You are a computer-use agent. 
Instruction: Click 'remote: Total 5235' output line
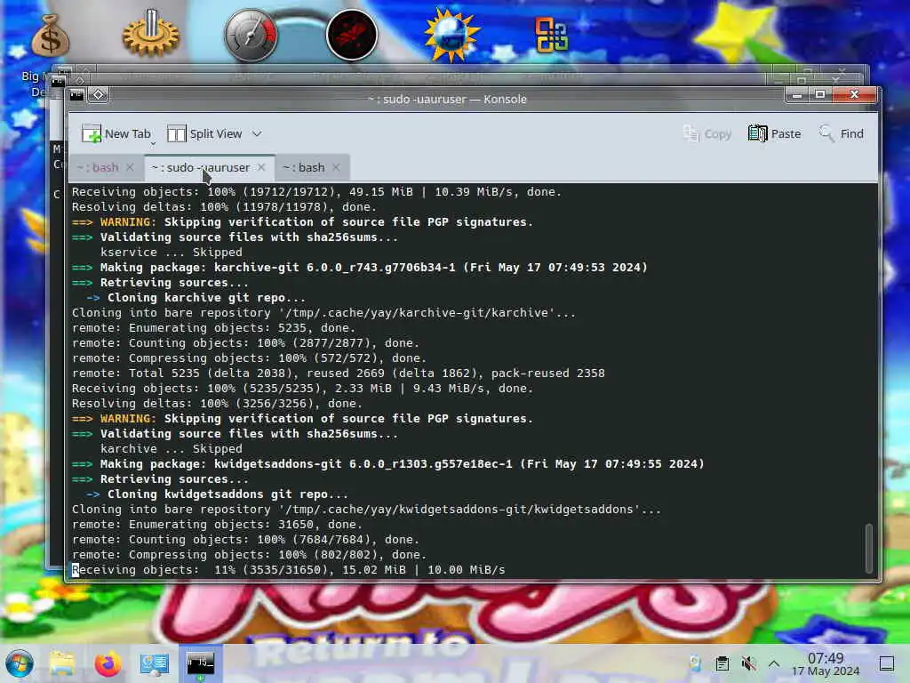(339, 373)
